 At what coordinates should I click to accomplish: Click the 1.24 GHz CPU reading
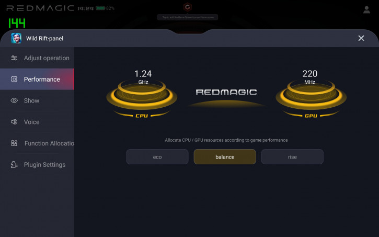[143, 77]
